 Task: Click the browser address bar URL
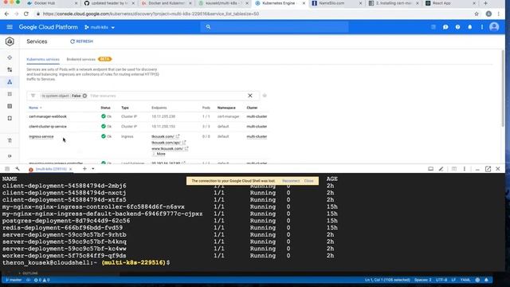(151, 14)
